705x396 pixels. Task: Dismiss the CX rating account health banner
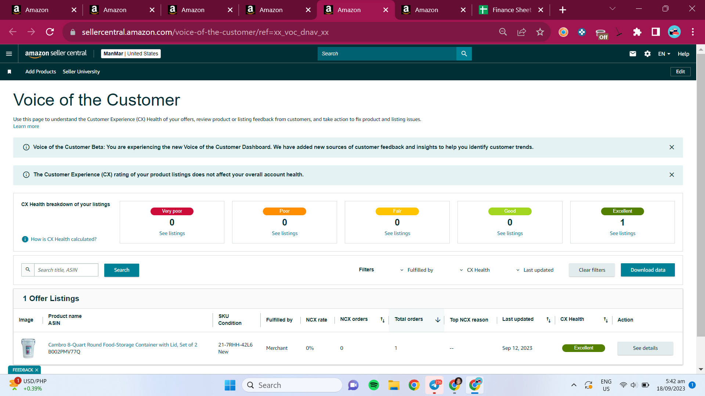(672, 175)
